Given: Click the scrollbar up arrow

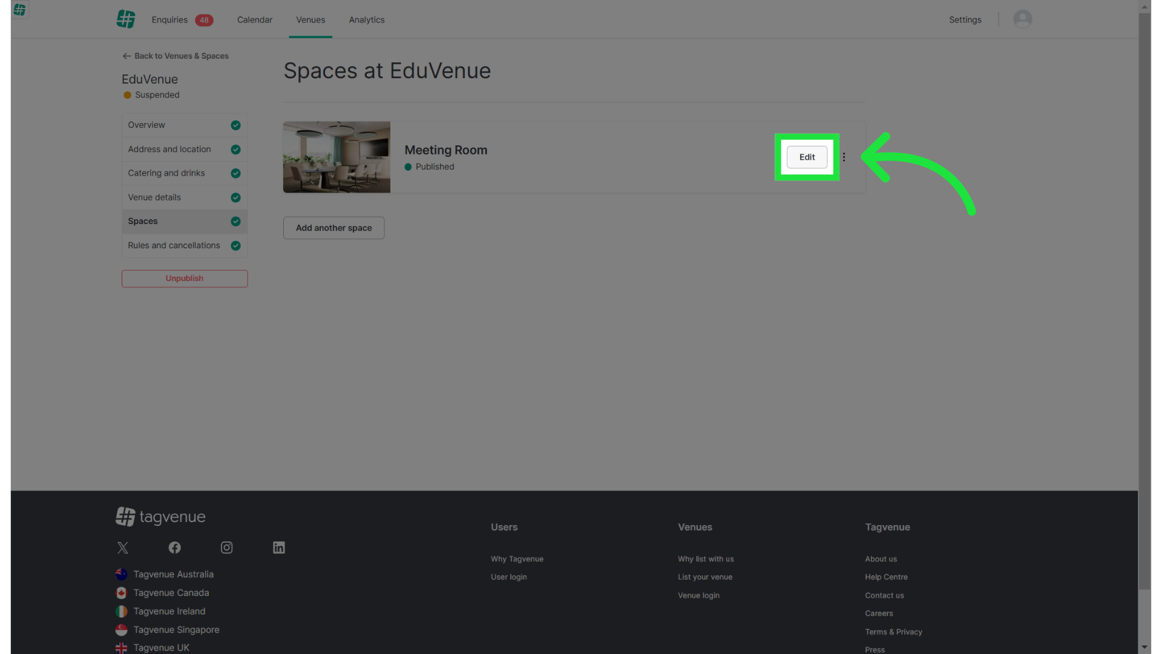Looking at the screenshot, I should (x=1144, y=7).
